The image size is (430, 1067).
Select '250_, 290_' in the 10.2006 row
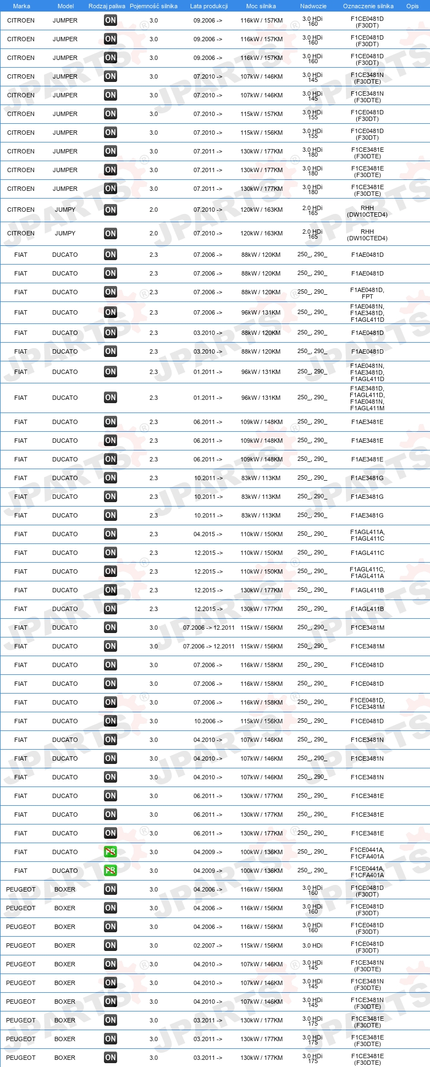(x=312, y=721)
